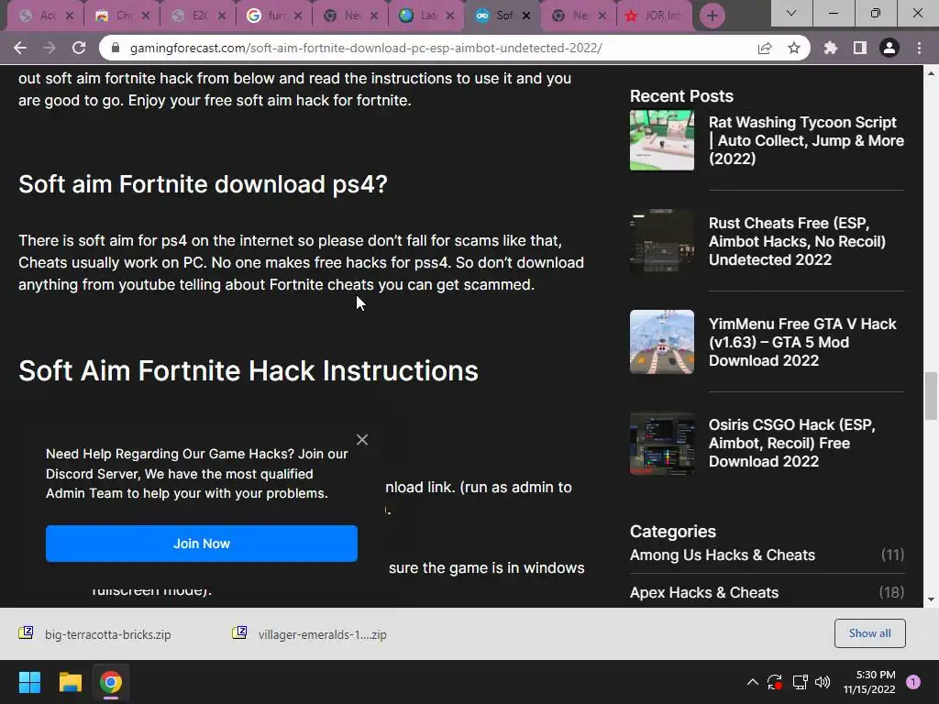Open the notification badge icon
The image size is (939, 704).
[x=913, y=682]
